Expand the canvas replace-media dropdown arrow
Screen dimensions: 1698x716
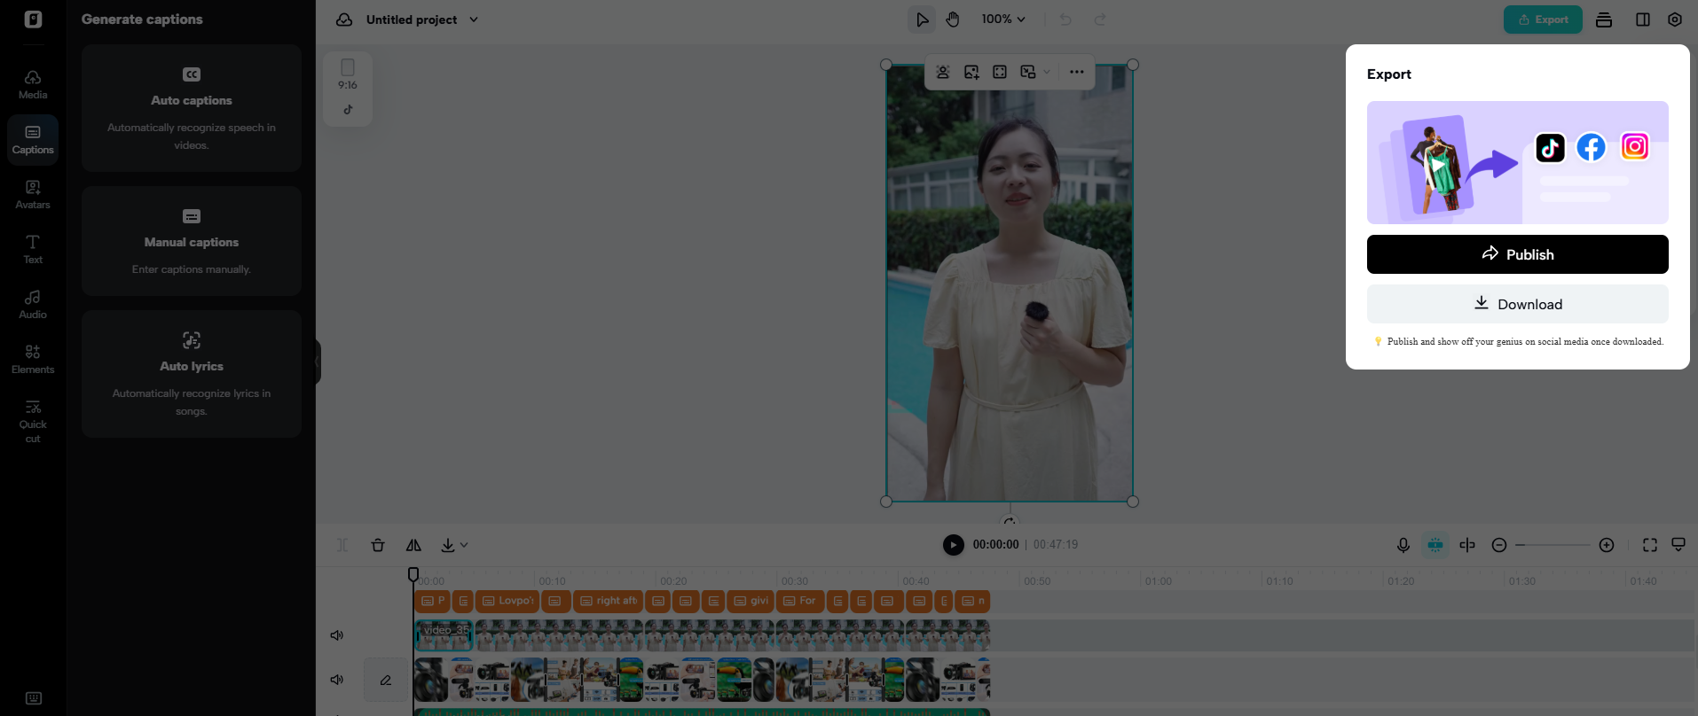(x=1047, y=72)
